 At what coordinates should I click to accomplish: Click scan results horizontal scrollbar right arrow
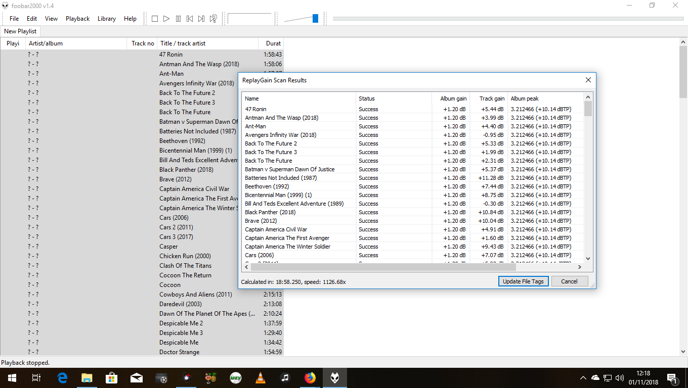[579, 267]
